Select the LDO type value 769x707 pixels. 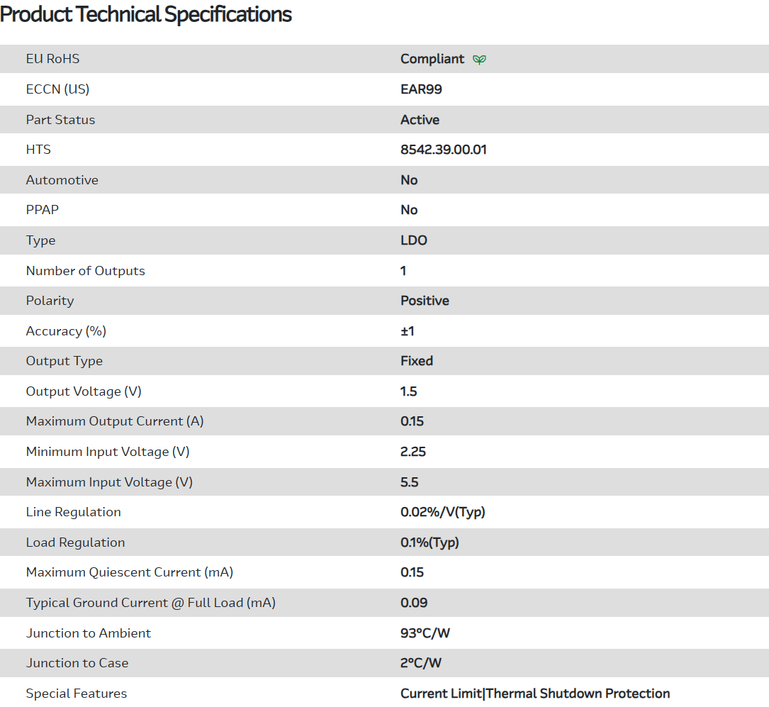414,240
